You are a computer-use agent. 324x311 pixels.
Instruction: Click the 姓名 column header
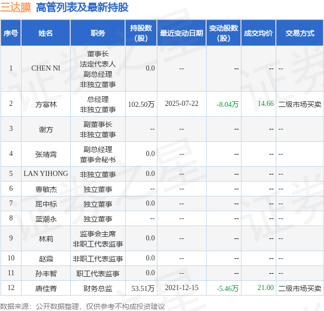tap(46, 33)
